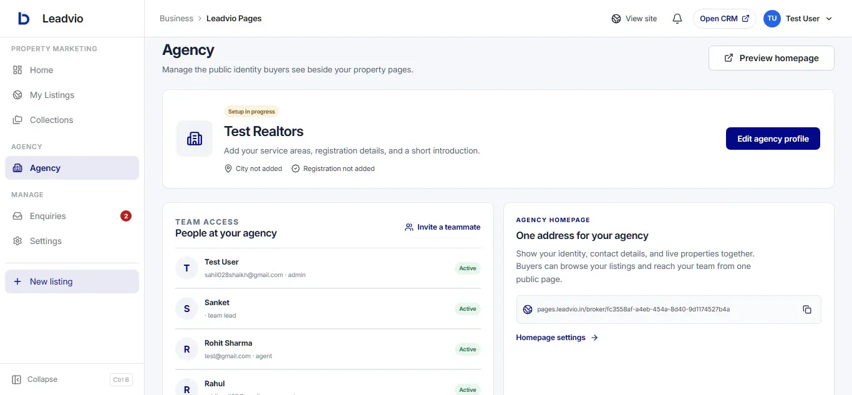Click the Enquiries badge showing 2
This screenshot has width=852, height=395.
[126, 216]
